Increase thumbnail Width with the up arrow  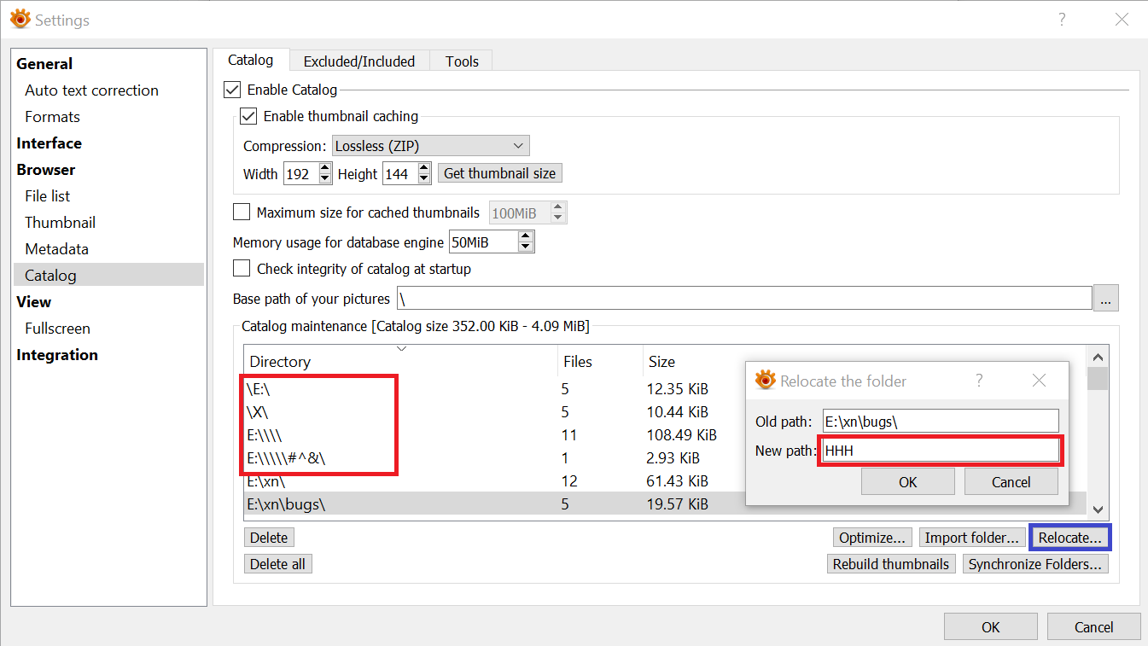(x=324, y=169)
